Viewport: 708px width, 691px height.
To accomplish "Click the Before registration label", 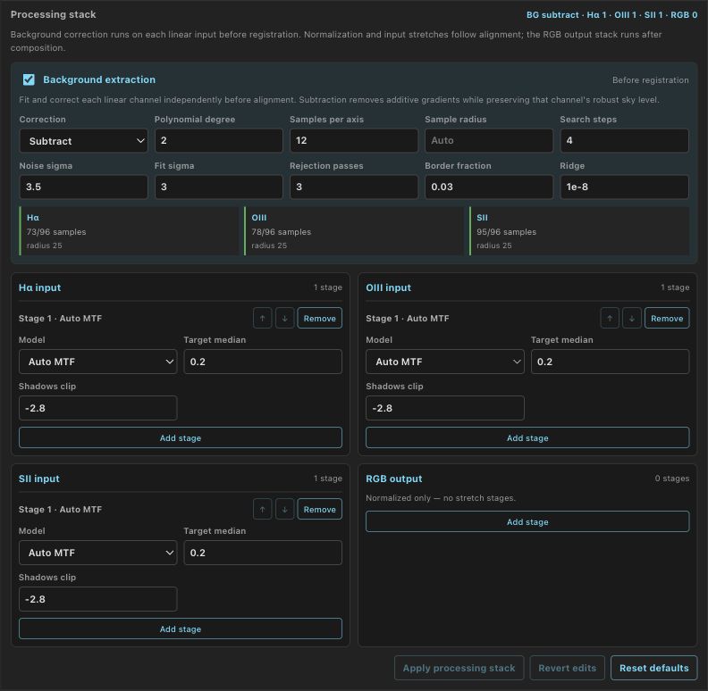I will point(650,79).
